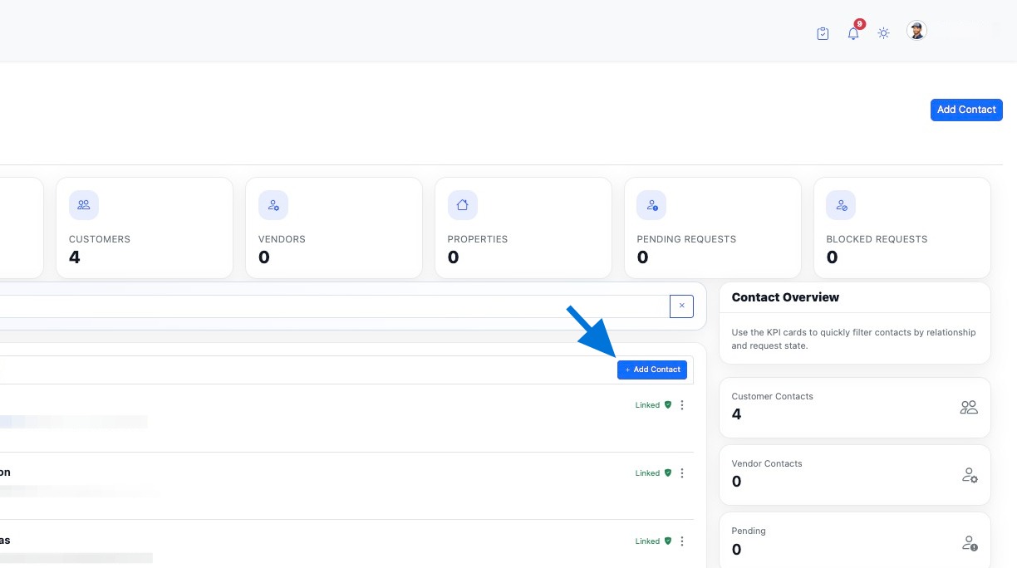Viewport: 1017px width, 568px height.
Task: Filter by Properties KPI card
Action: [x=523, y=228]
